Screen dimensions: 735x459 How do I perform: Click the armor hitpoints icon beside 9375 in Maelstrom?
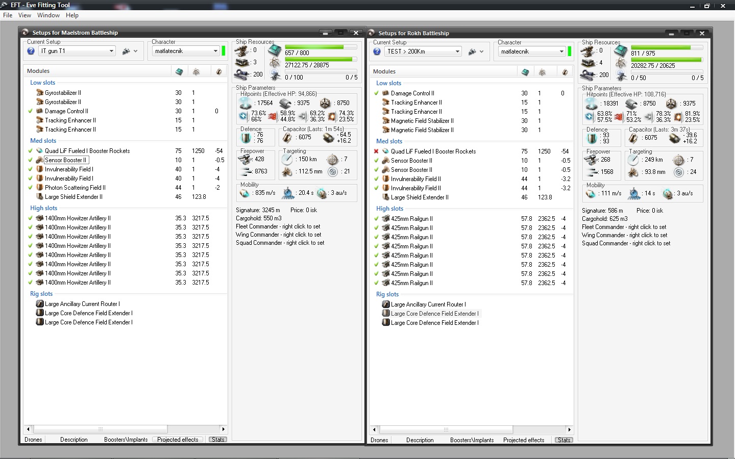tap(286, 103)
